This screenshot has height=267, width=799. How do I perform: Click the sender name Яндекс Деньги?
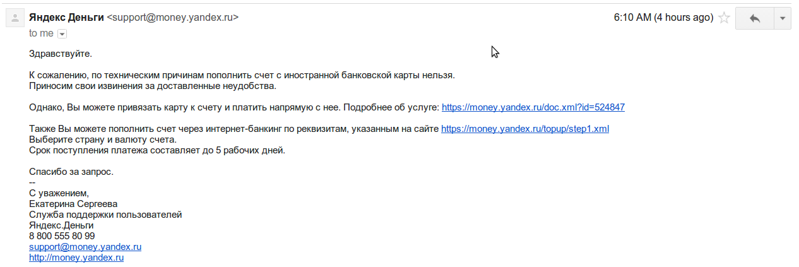[x=66, y=18]
